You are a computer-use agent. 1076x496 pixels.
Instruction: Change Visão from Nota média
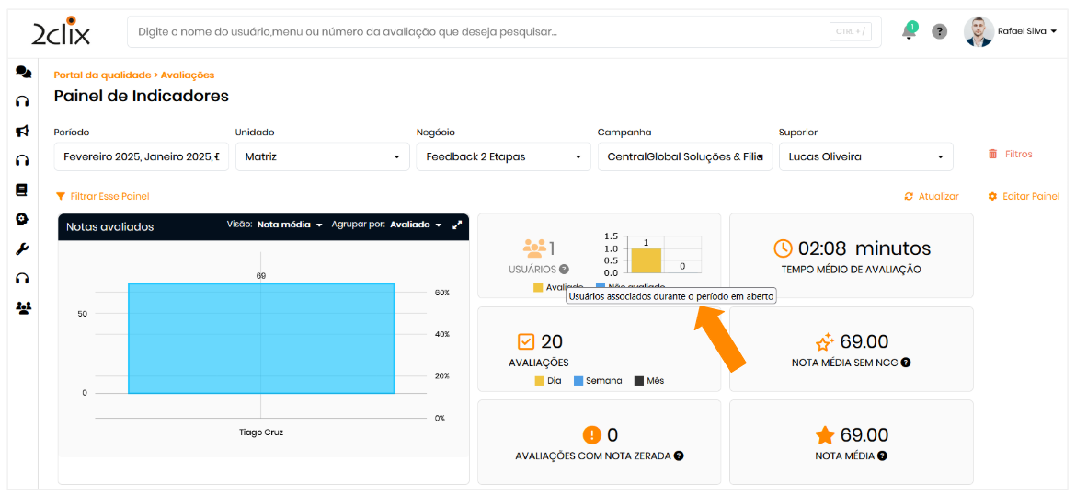pos(289,225)
